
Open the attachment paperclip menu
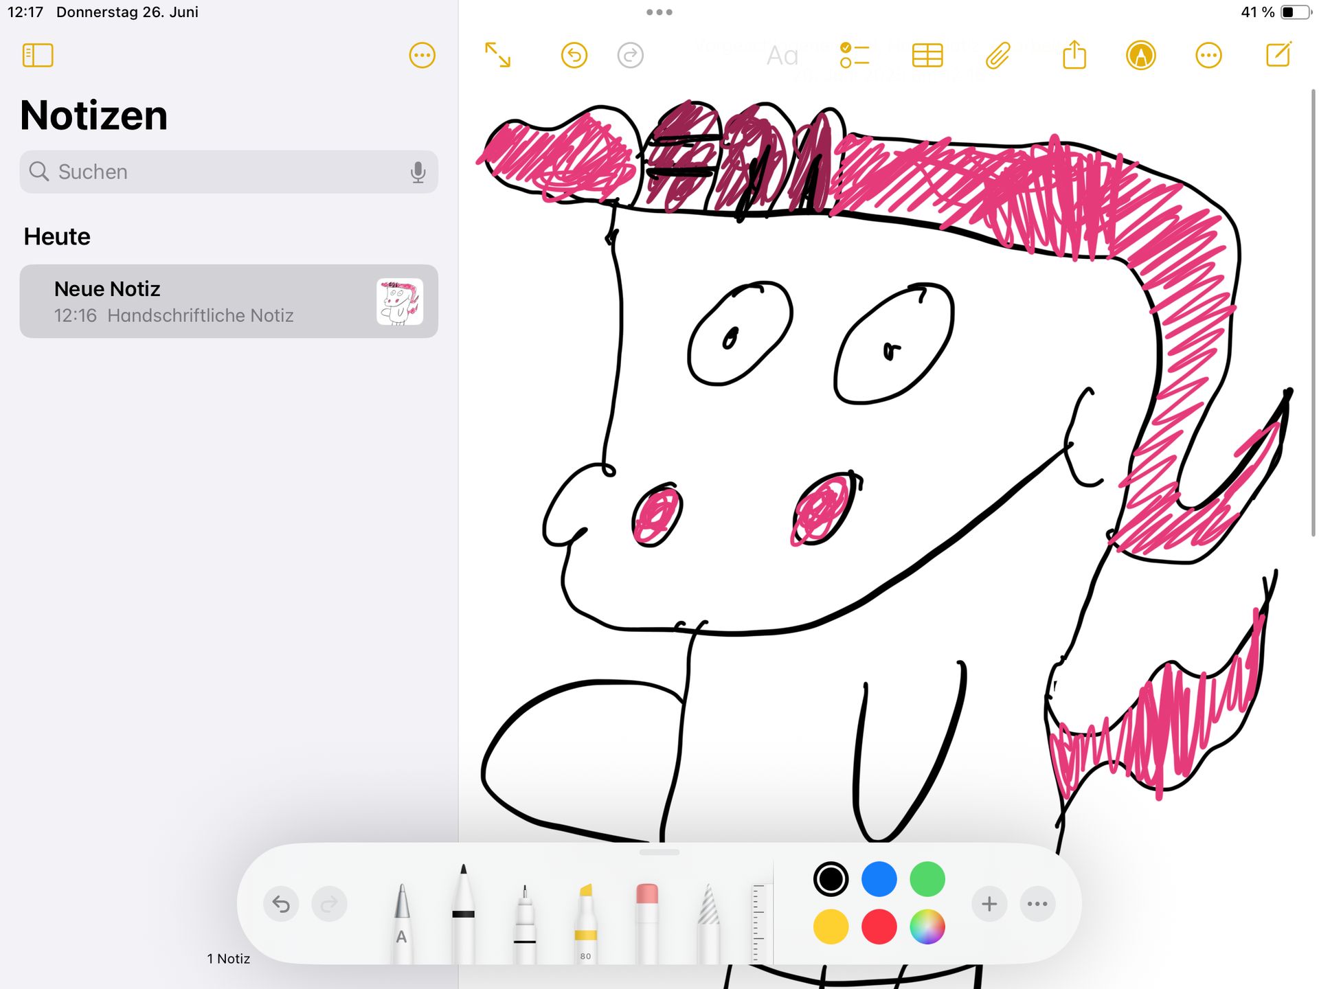(x=998, y=56)
